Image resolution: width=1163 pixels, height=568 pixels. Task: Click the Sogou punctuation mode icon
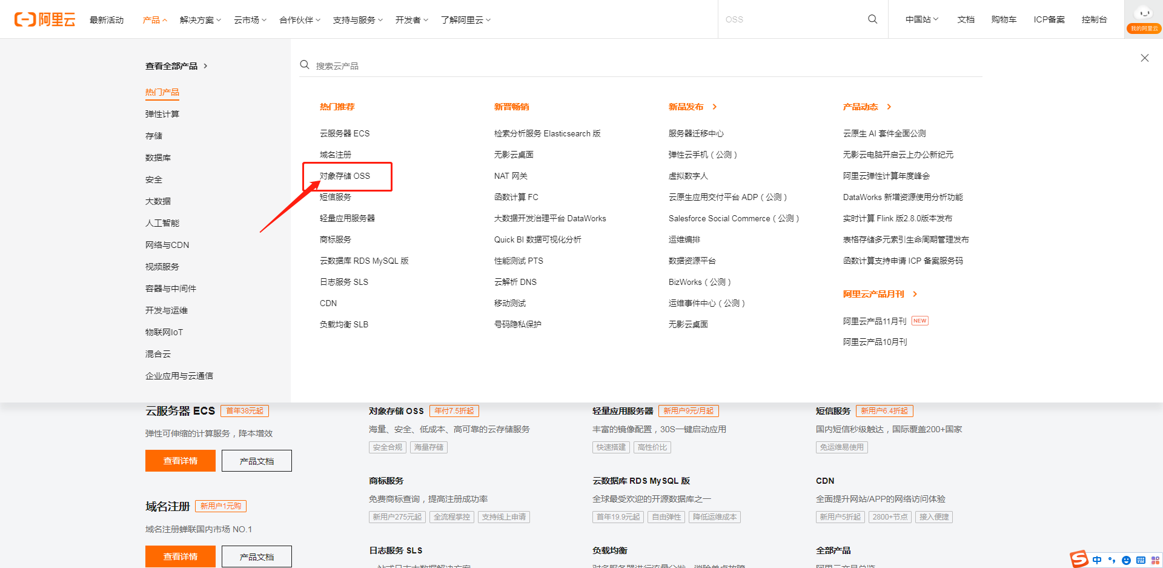click(x=1112, y=560)
